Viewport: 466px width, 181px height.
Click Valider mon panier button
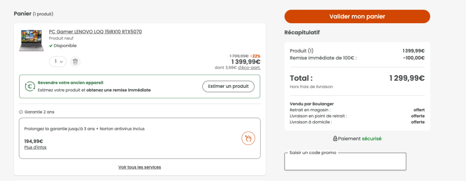(357, 16)
